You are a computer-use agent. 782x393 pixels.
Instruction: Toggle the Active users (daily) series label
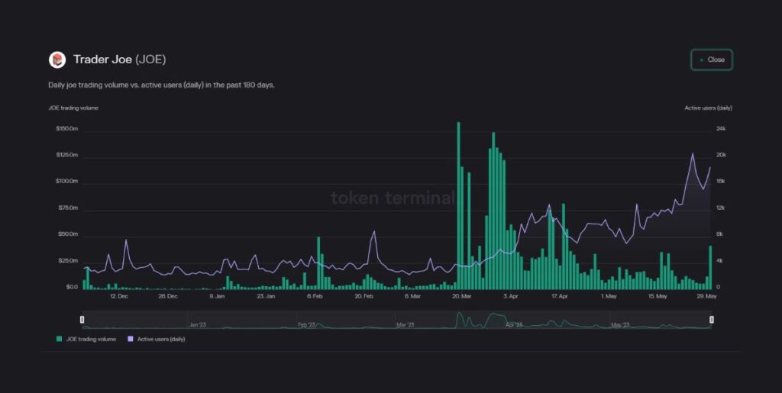coord(160,339)
